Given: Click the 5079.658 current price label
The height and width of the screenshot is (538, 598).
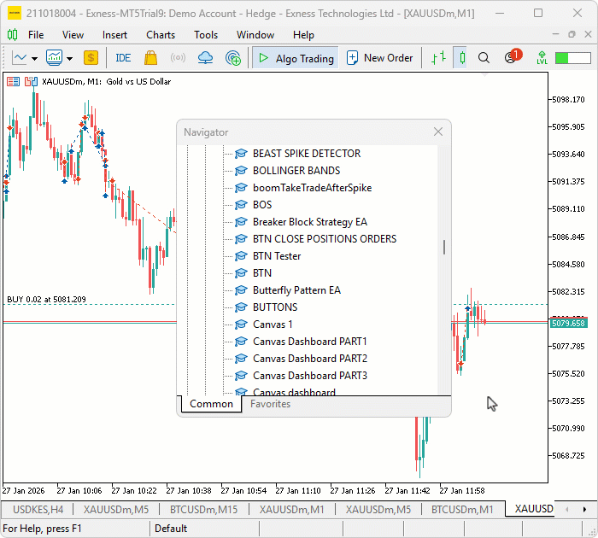Looking at the screenshot, I should pyautogui.click(x=568, y=324).
